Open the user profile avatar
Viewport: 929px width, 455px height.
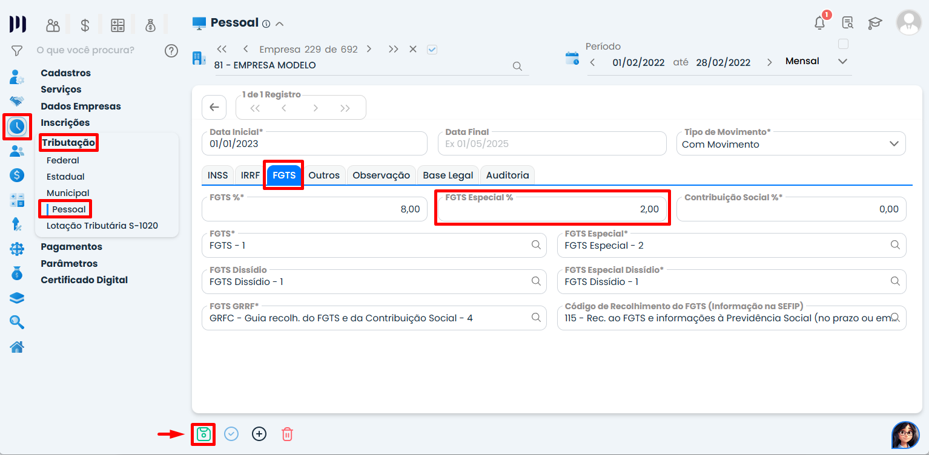pos(909,22)
